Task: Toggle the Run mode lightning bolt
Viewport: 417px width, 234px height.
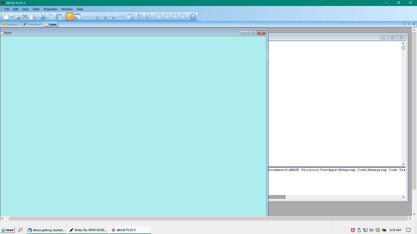Action: tap(70, 17)
